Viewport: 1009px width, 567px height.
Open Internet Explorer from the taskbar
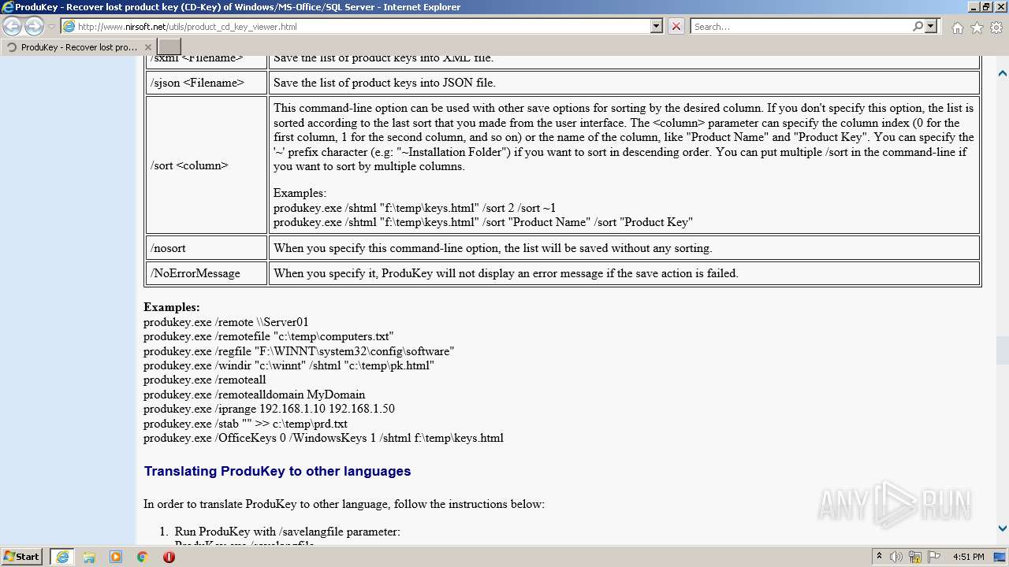[x=61, y=557]
